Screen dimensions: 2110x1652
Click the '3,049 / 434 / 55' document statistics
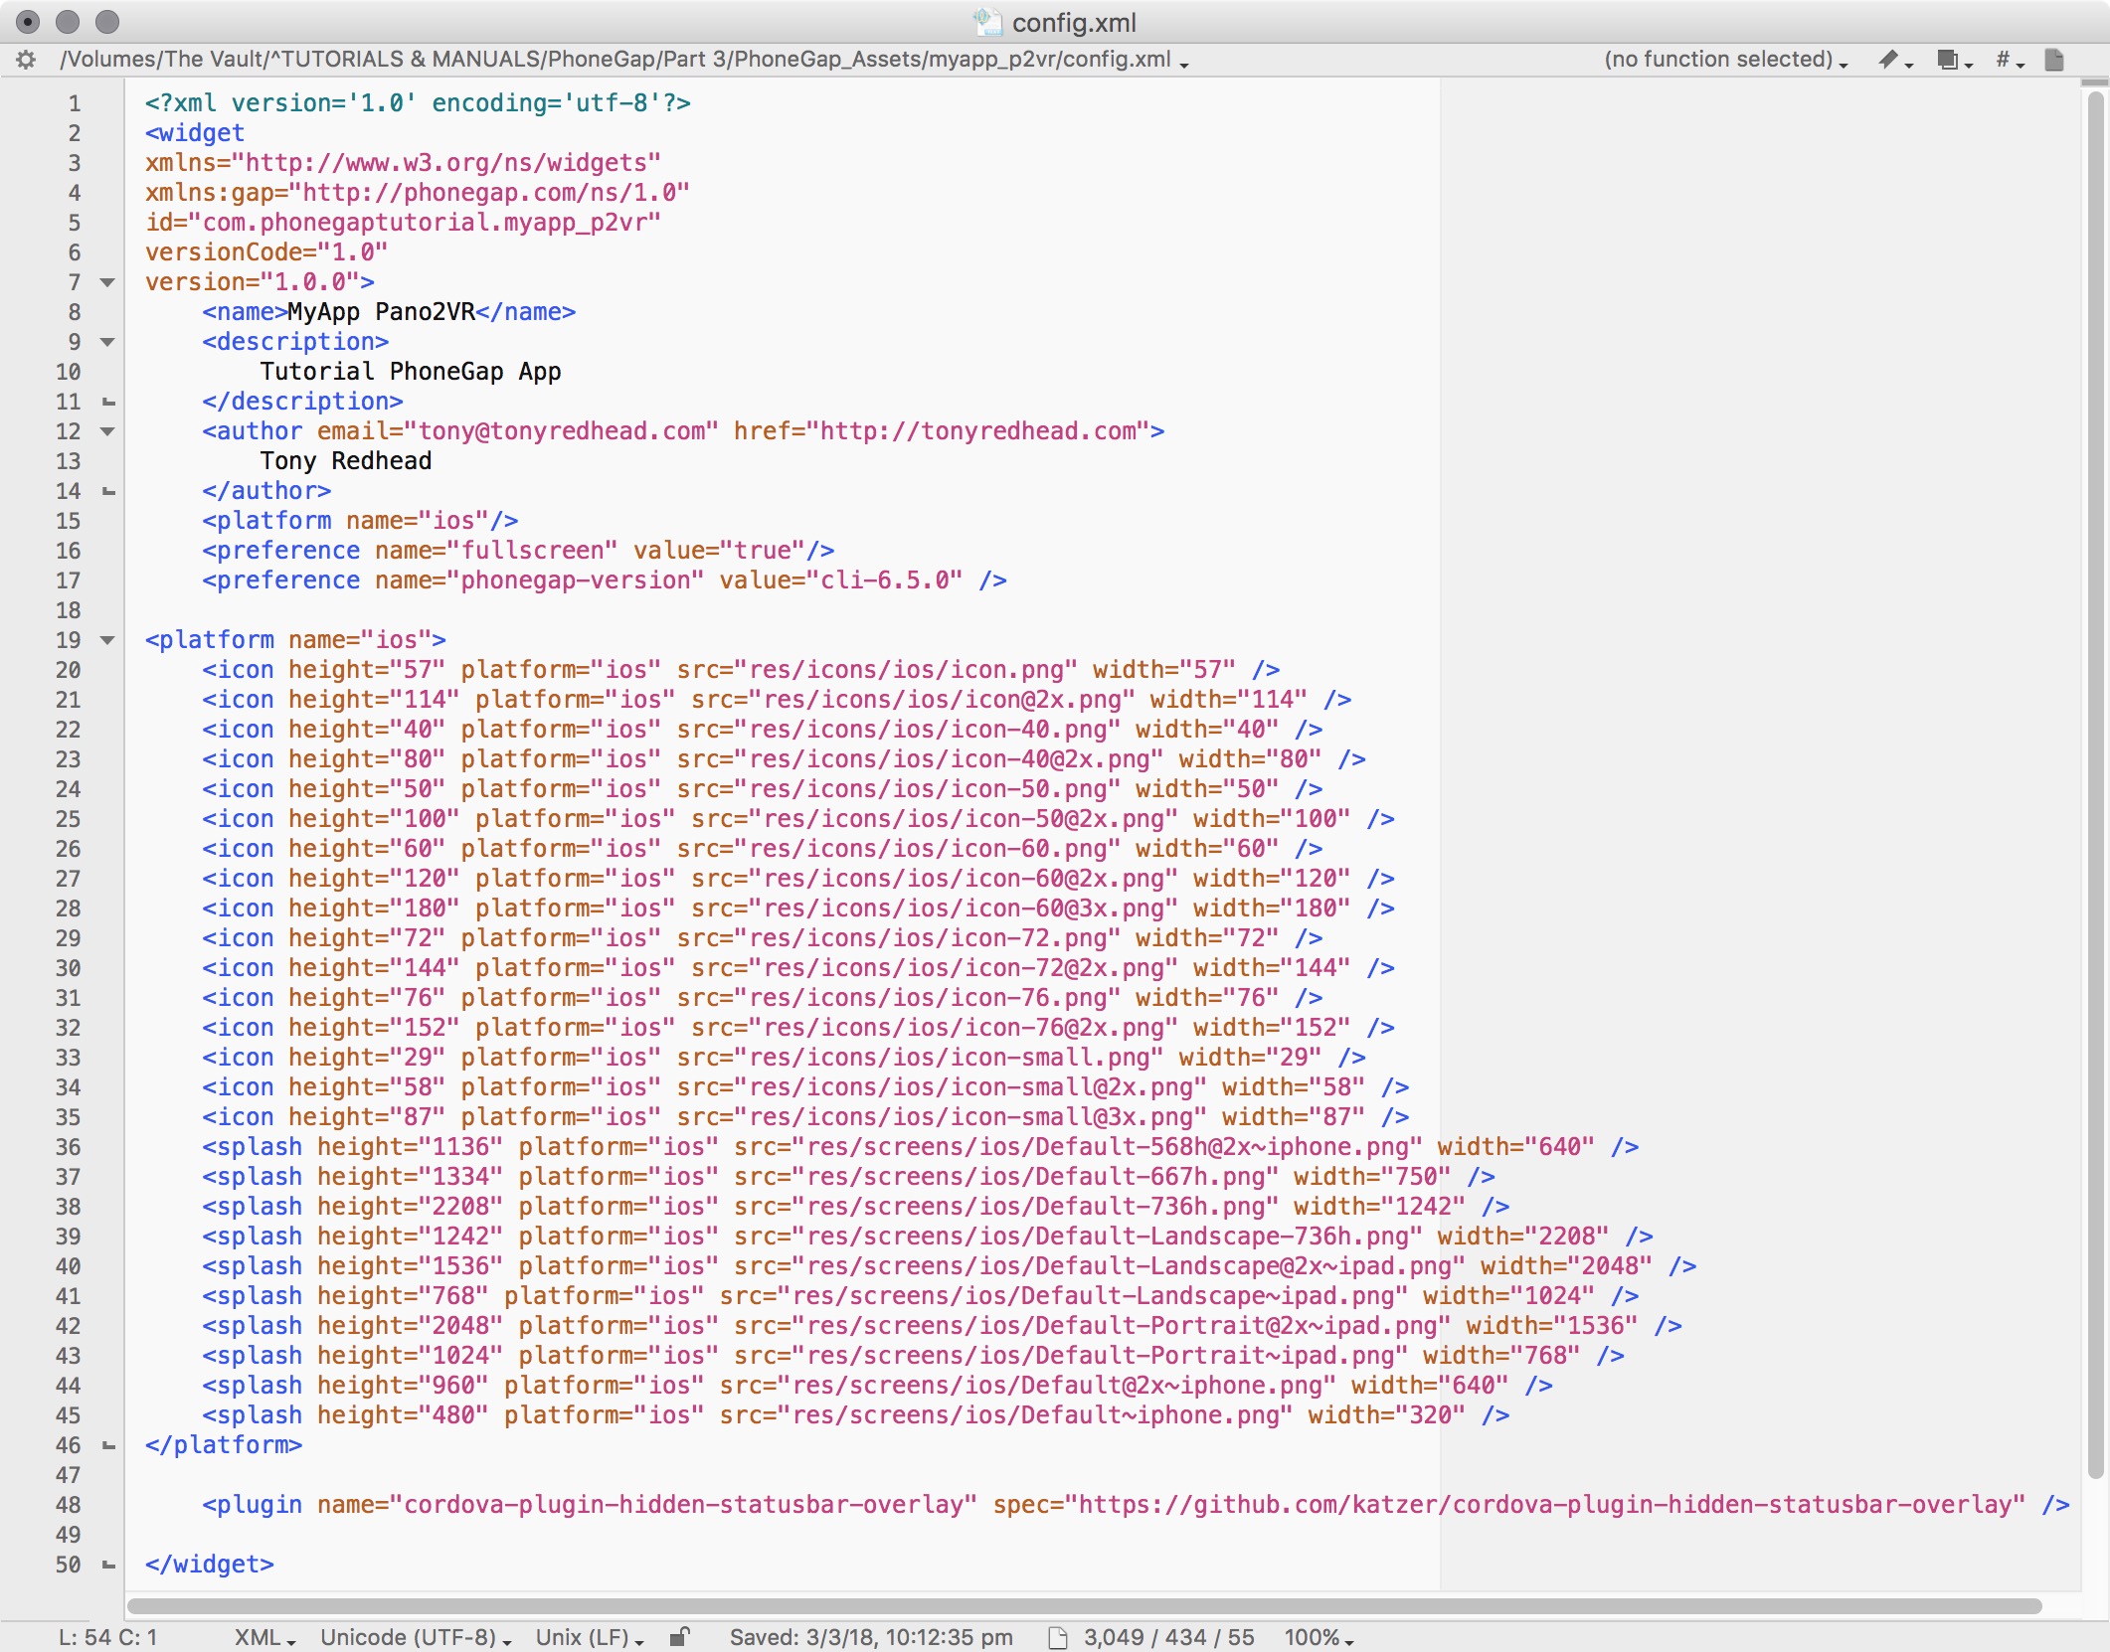pos(1168,1637)
